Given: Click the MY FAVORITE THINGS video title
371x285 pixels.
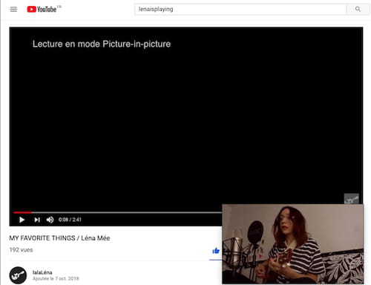Looking at the screenshot, I should (59, 238).
